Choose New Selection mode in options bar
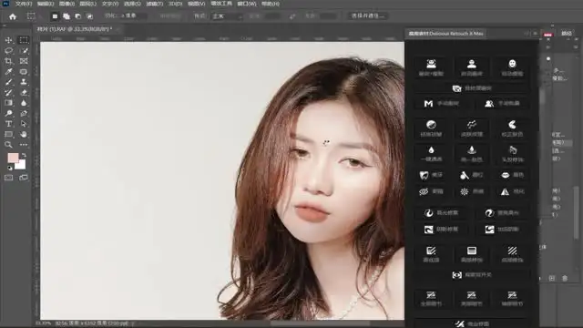The image size is (583, 328). [55, 16]
